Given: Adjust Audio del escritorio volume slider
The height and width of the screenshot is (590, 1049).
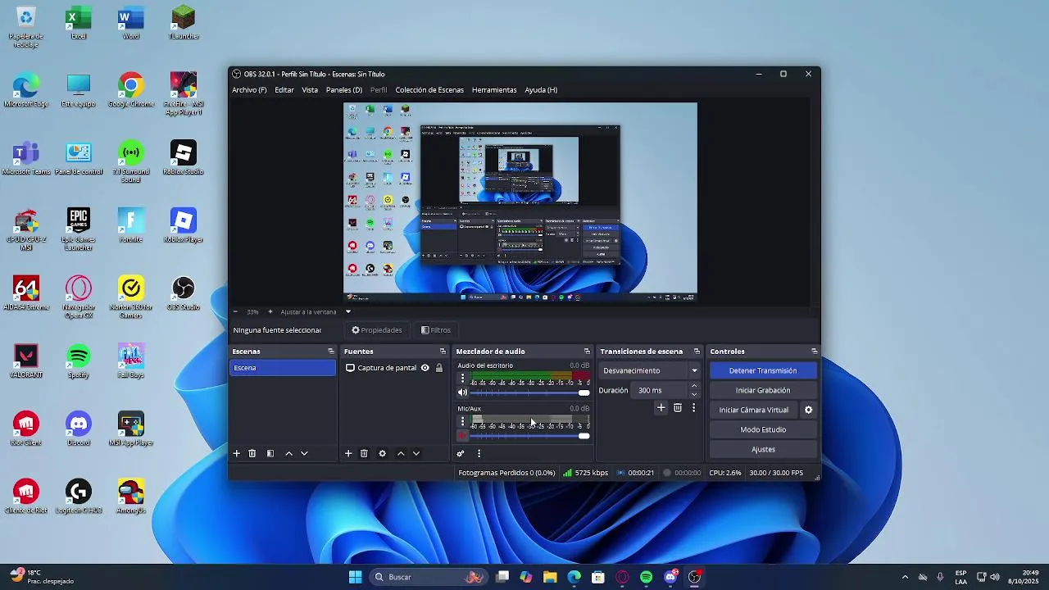Looking at the screenshot, I should 530,393.
